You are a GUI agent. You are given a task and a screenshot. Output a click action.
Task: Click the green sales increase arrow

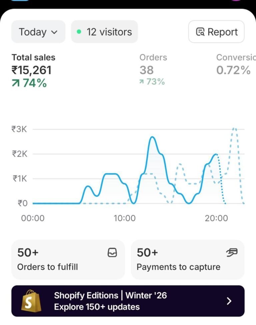point(16,83)
